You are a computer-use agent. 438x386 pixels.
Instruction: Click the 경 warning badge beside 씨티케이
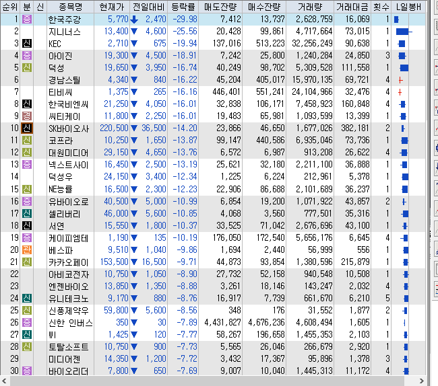[27, 116]
